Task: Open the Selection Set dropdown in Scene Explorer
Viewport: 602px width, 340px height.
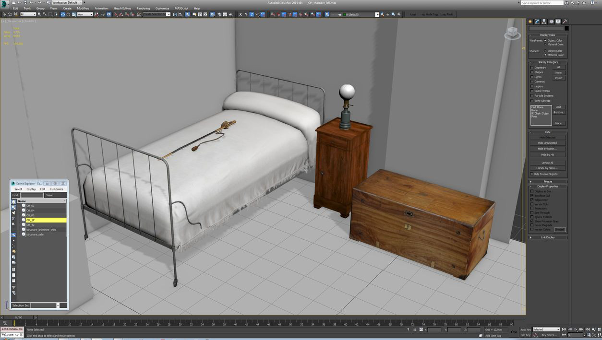Action: 58,305
